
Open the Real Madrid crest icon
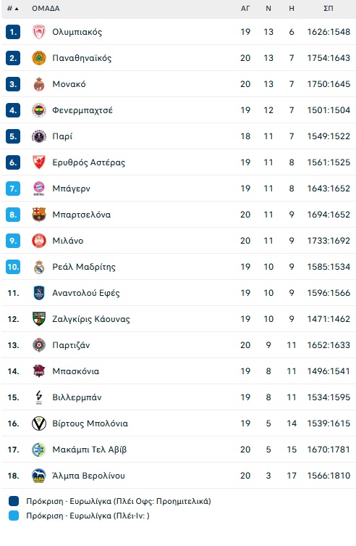(x=39, y=267)
